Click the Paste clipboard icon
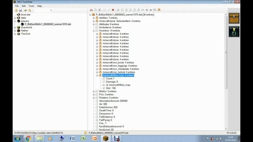 click(100, 10)
